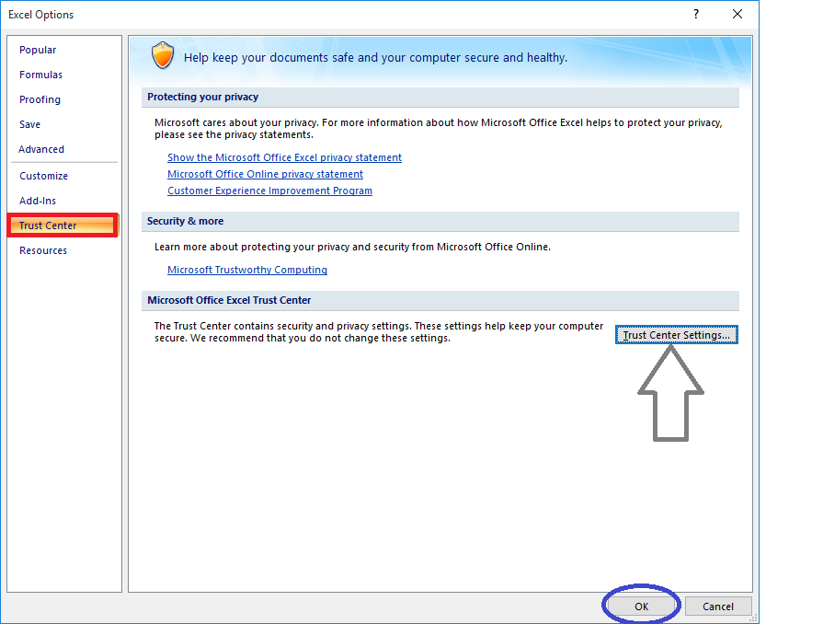Visit the Microsoft Trustworthy Computing link
Screen dimensions: 823x624
247,270
